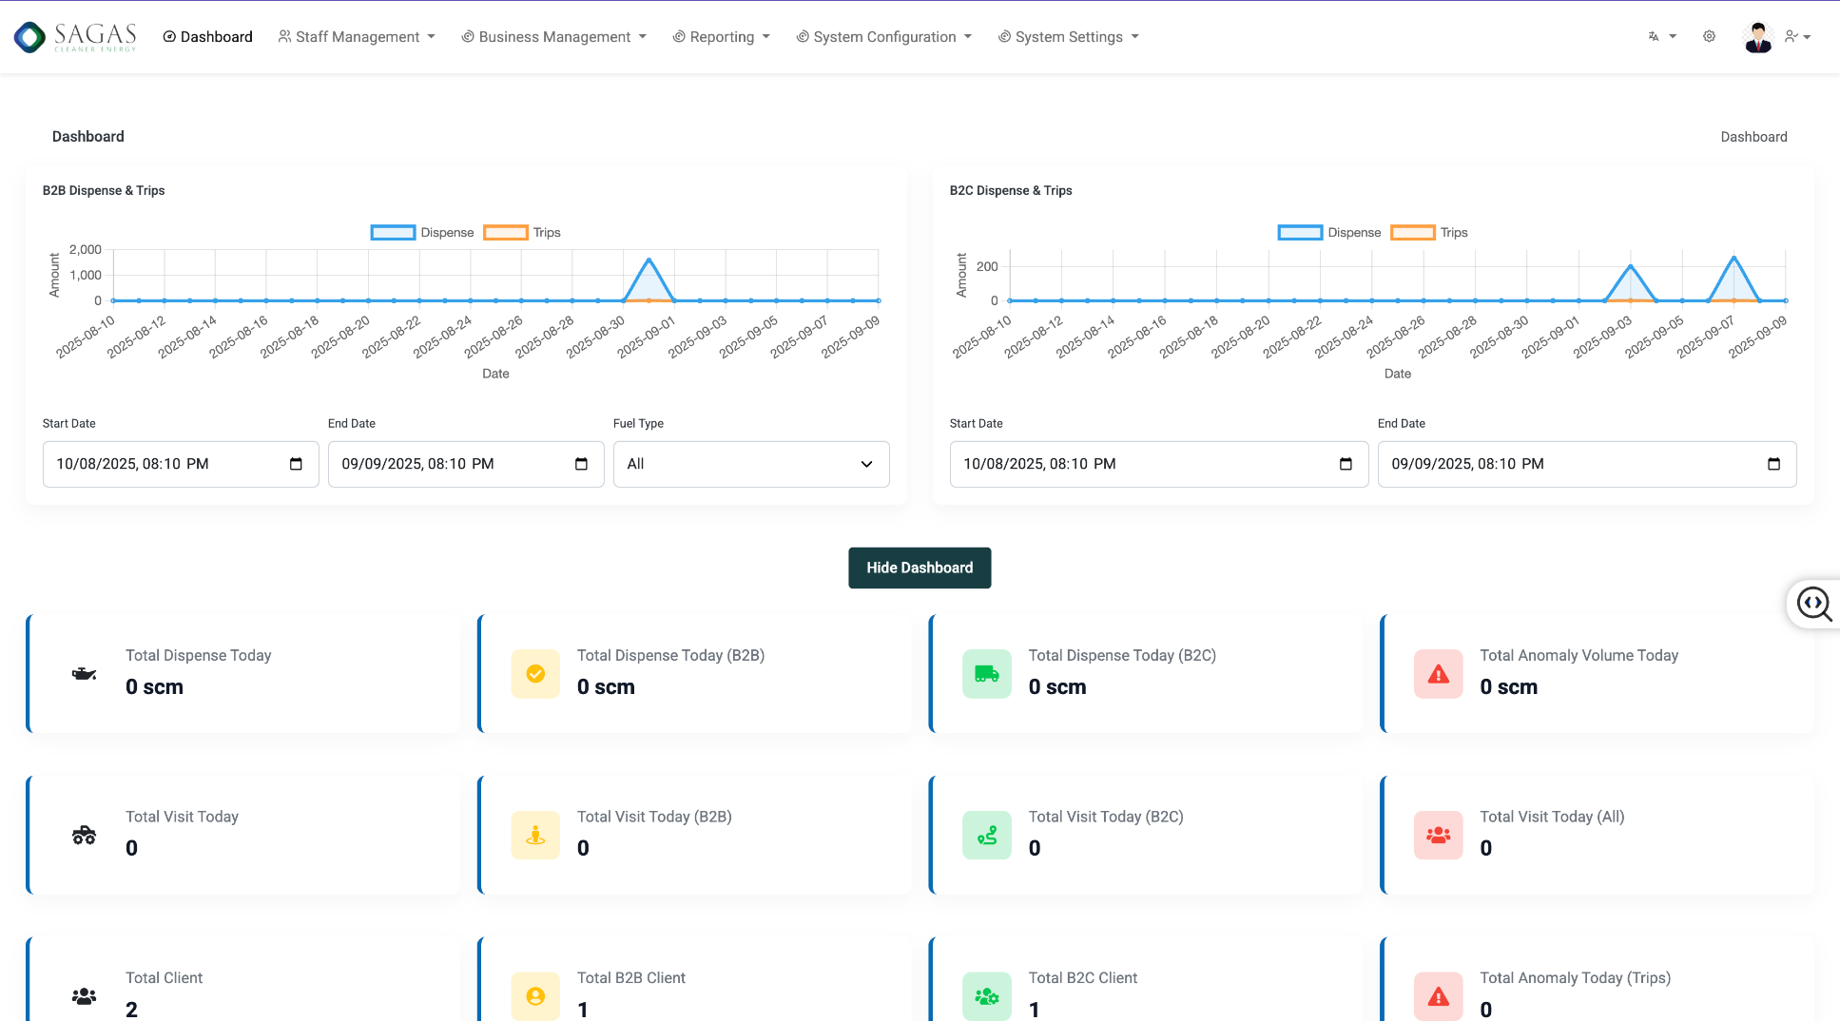Open the Reporting menu

(x=721, y=37)
